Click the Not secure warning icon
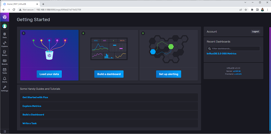Image resolution: width=271 pixels, height=134 pixels. pyautogui.click(x=20, y=10)
